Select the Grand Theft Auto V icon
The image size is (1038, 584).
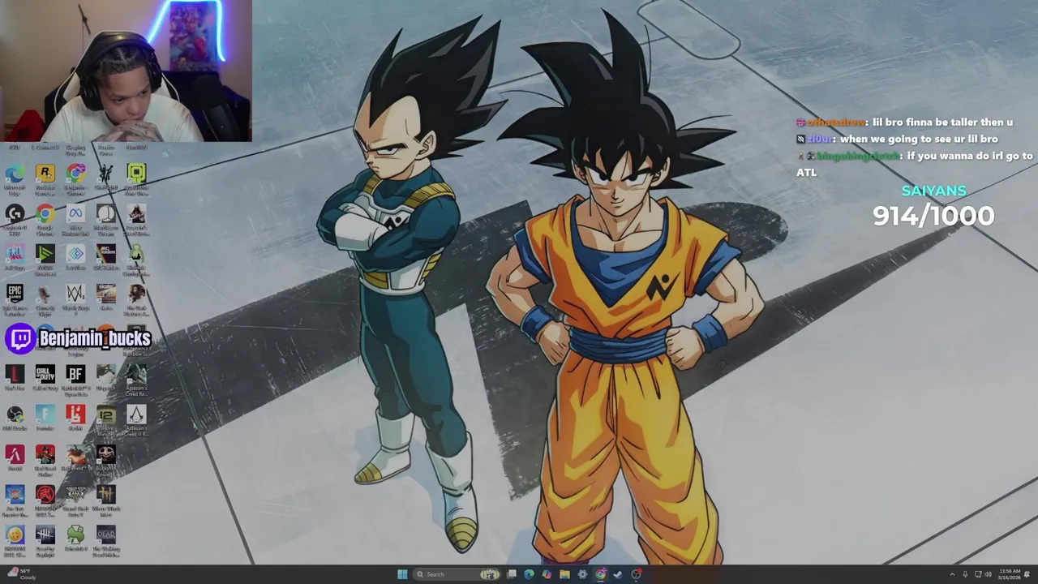[75, 500]
